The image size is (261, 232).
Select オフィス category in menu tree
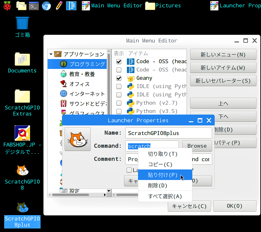(x=77, y=84)
